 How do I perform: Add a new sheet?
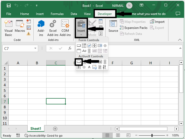55,129
